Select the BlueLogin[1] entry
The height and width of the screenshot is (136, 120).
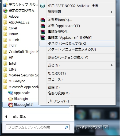point(36,105)
